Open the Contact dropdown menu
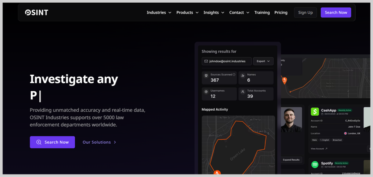 (x=239, y=12)
